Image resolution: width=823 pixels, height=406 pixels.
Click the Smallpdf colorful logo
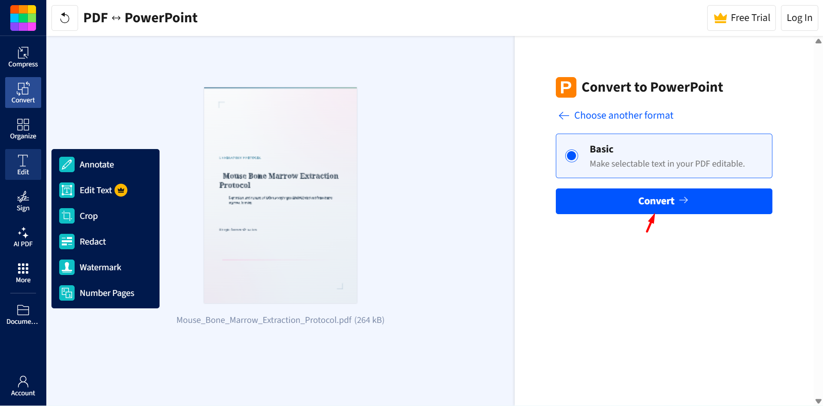click(x=23, y=18)
